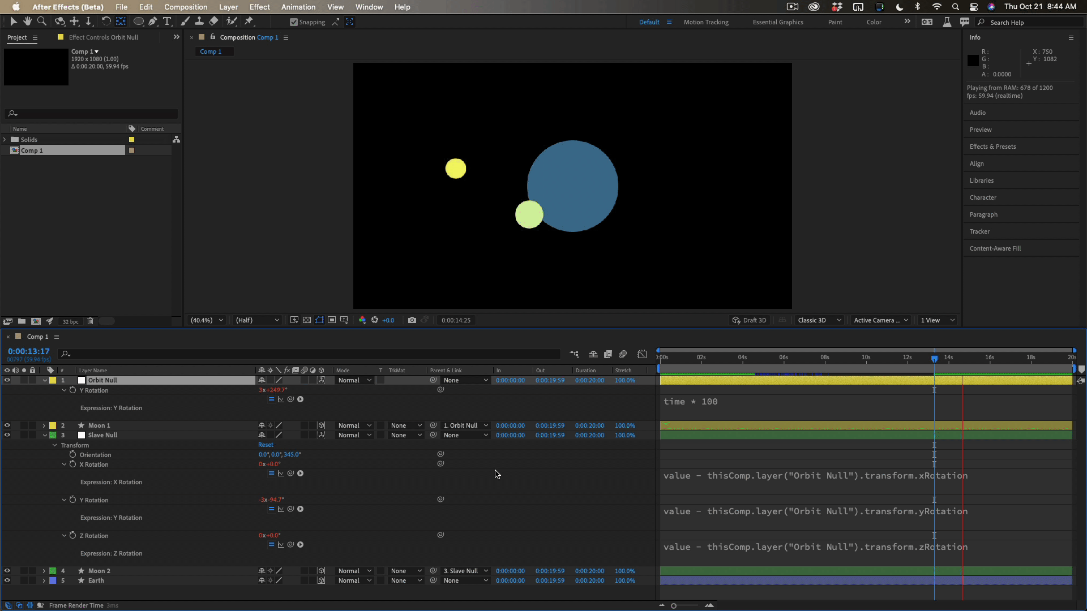Screen dimensions: 1087x611
Task: Open the Animation menu
Action: point(298,7)
